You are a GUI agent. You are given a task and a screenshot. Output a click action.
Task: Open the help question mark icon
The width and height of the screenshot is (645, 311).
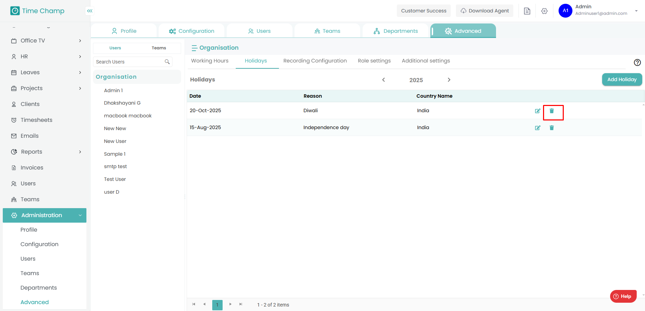pyautogui.click(x=637, y=62)
